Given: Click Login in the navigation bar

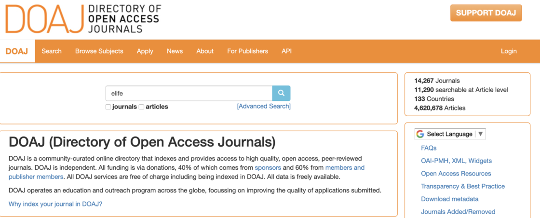Looking at the screenshot, I should (x=509, y=51).
